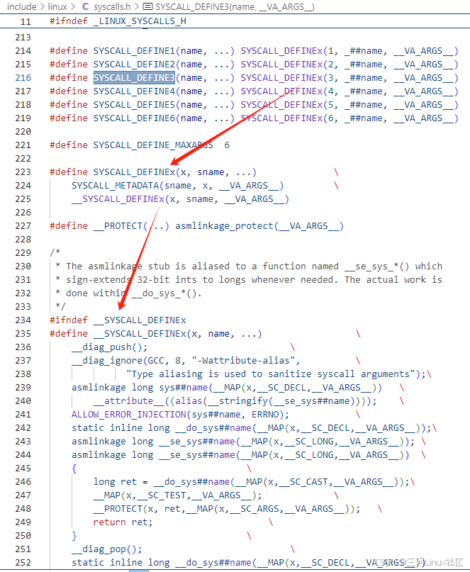The image size is (470, 572).
Task: Click the C file icon in breadcrumb
Action: point(86,6)
